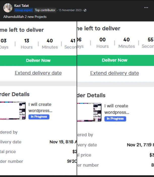Image resolution: width=154 pixels, height=177 pixels.
Task: Click the Kazi Talat author name
Action: pos(21,6)
